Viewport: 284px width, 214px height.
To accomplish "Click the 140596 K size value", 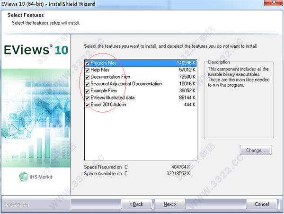I will [186, 63].
